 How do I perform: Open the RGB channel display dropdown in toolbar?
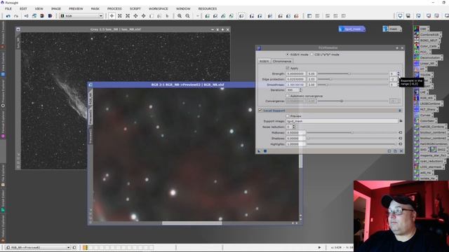[81, 16]
